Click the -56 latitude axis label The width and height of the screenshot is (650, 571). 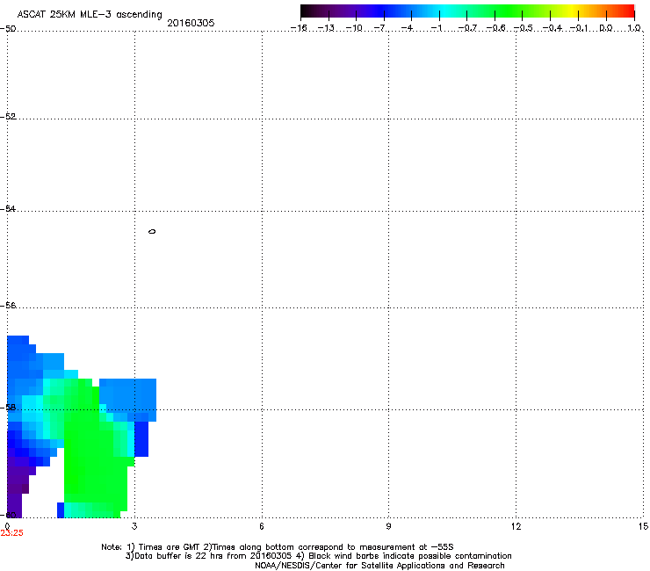tap(8, 306)
